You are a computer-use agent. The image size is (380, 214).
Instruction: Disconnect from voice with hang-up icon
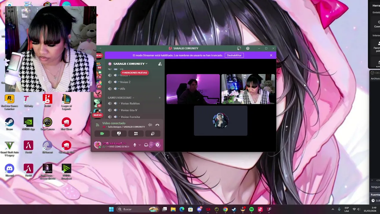tap(157, 125)
